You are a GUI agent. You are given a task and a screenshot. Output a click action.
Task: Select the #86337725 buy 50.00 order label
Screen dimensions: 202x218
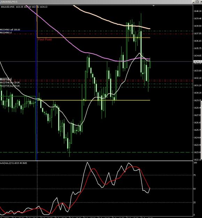[10, 86]
